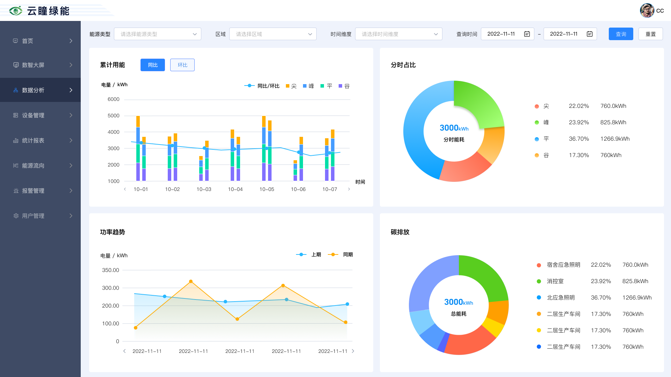Click the 报警管理 alarm icon

(16, 191)
